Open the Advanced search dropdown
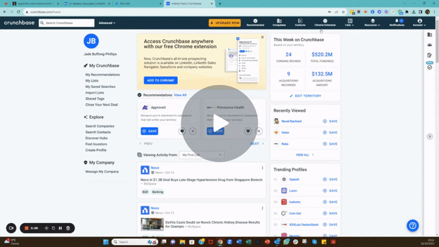Viewport: 439px width, 247px height. (x=107, y=23)
